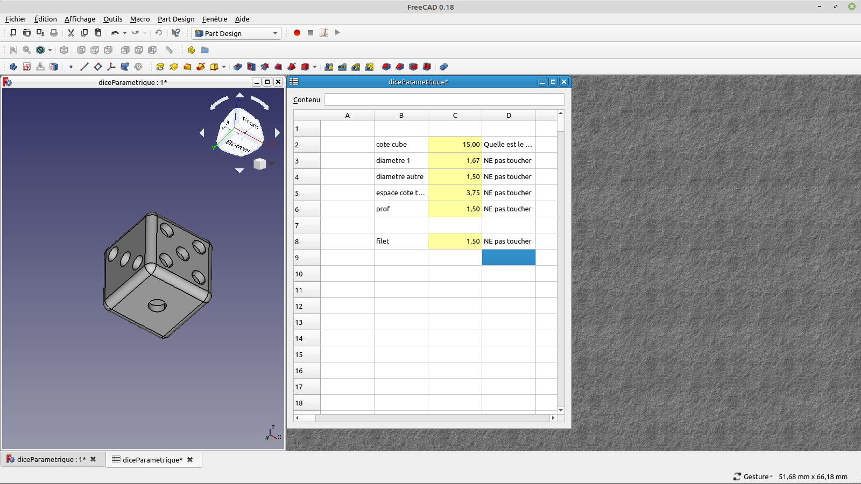The width and height of the screenshot is (861, 484).
Task: Click the Boolean operation icon
Action: click(x=443, y=67)
